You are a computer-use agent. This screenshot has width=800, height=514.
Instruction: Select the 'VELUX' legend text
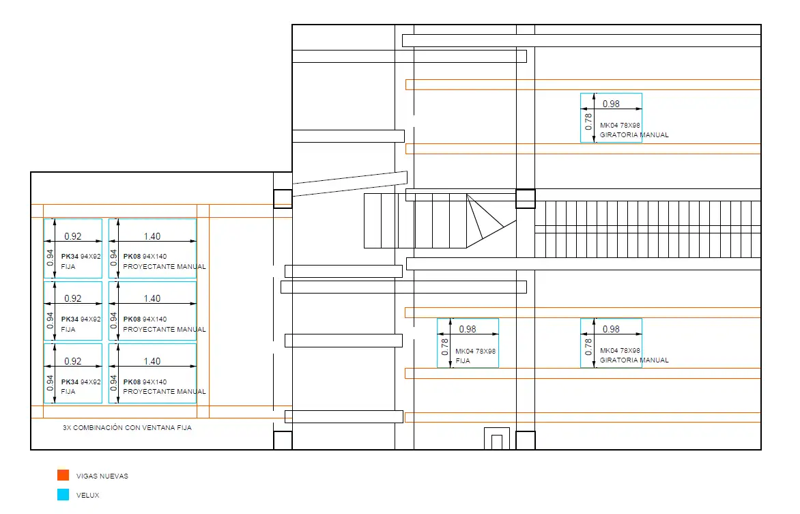88,495
